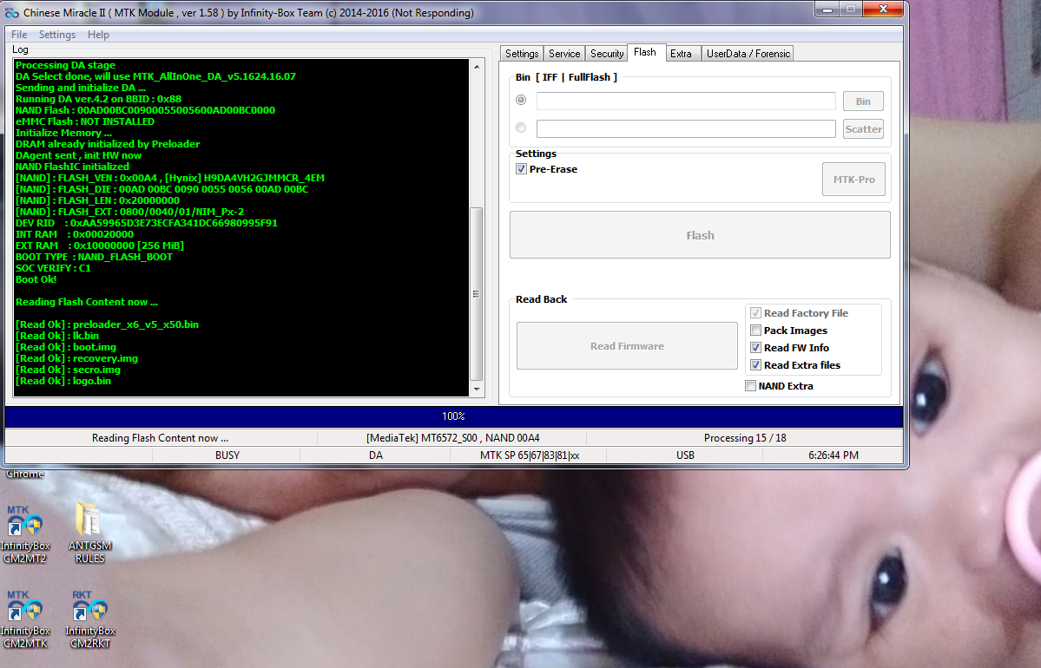Viewport: 1041px width, 668px height.
Task: Click log entry '[Read Ok] : boot.img'
Action: [66, 347]
